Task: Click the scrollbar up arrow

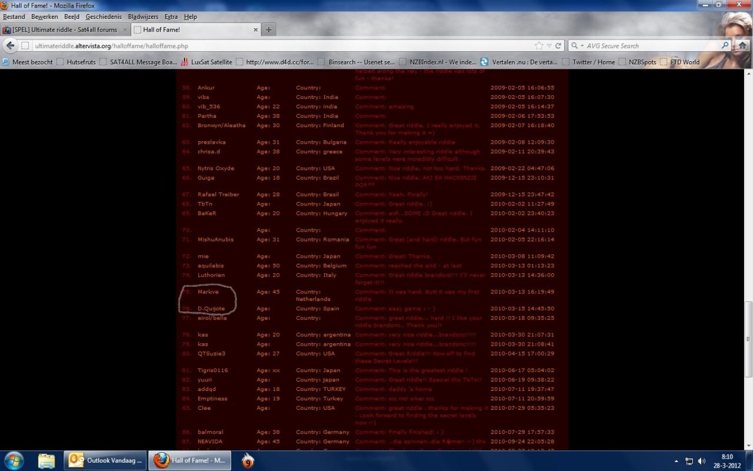Action: pyautogui.click(x=748, y=74)
